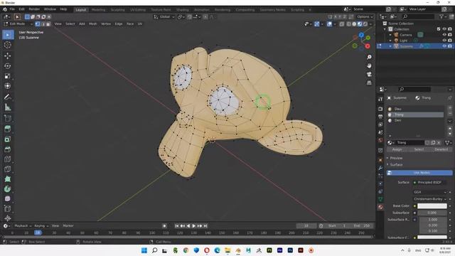Screen dimensions: 455x256
Task: Collapse the Surface panel
Action: 396,164
